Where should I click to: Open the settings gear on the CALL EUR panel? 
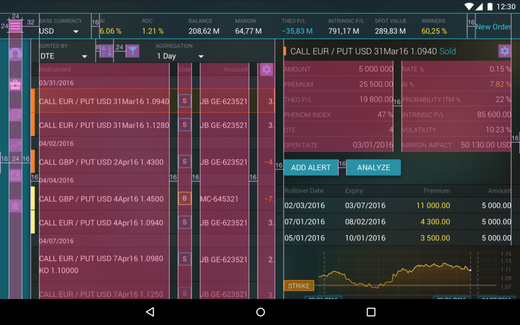point(504,51)
